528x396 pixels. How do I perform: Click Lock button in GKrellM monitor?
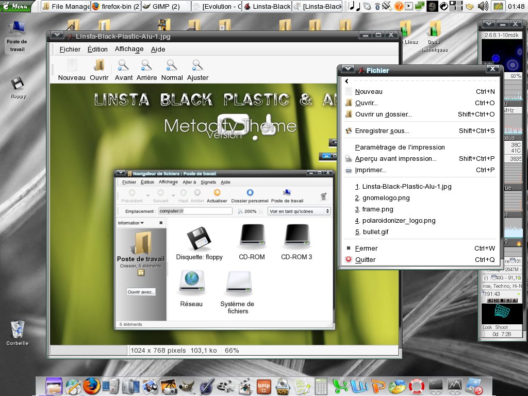click(487, 327)
